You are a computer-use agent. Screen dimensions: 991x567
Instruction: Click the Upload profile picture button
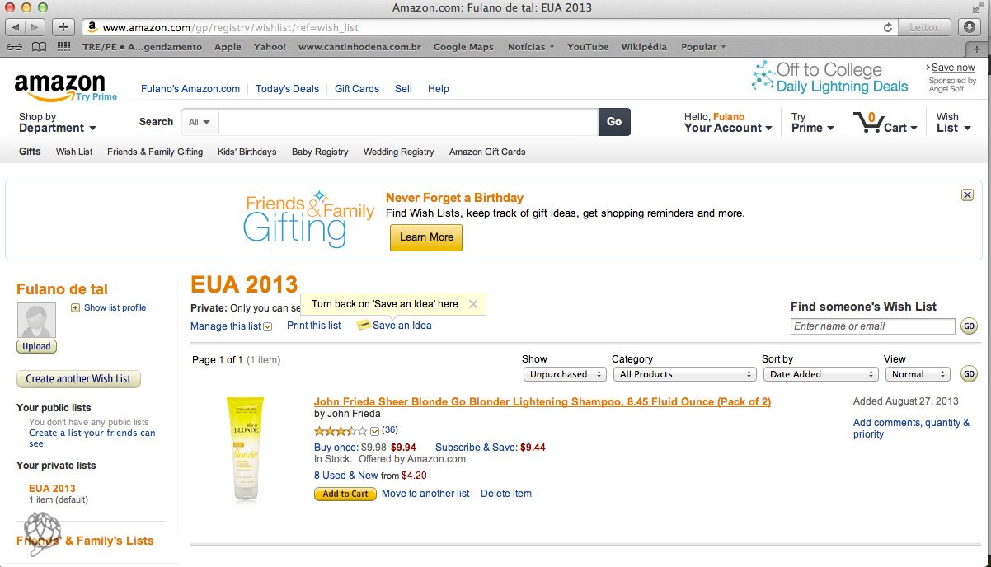pyautogui.click(x=35, y=346)
